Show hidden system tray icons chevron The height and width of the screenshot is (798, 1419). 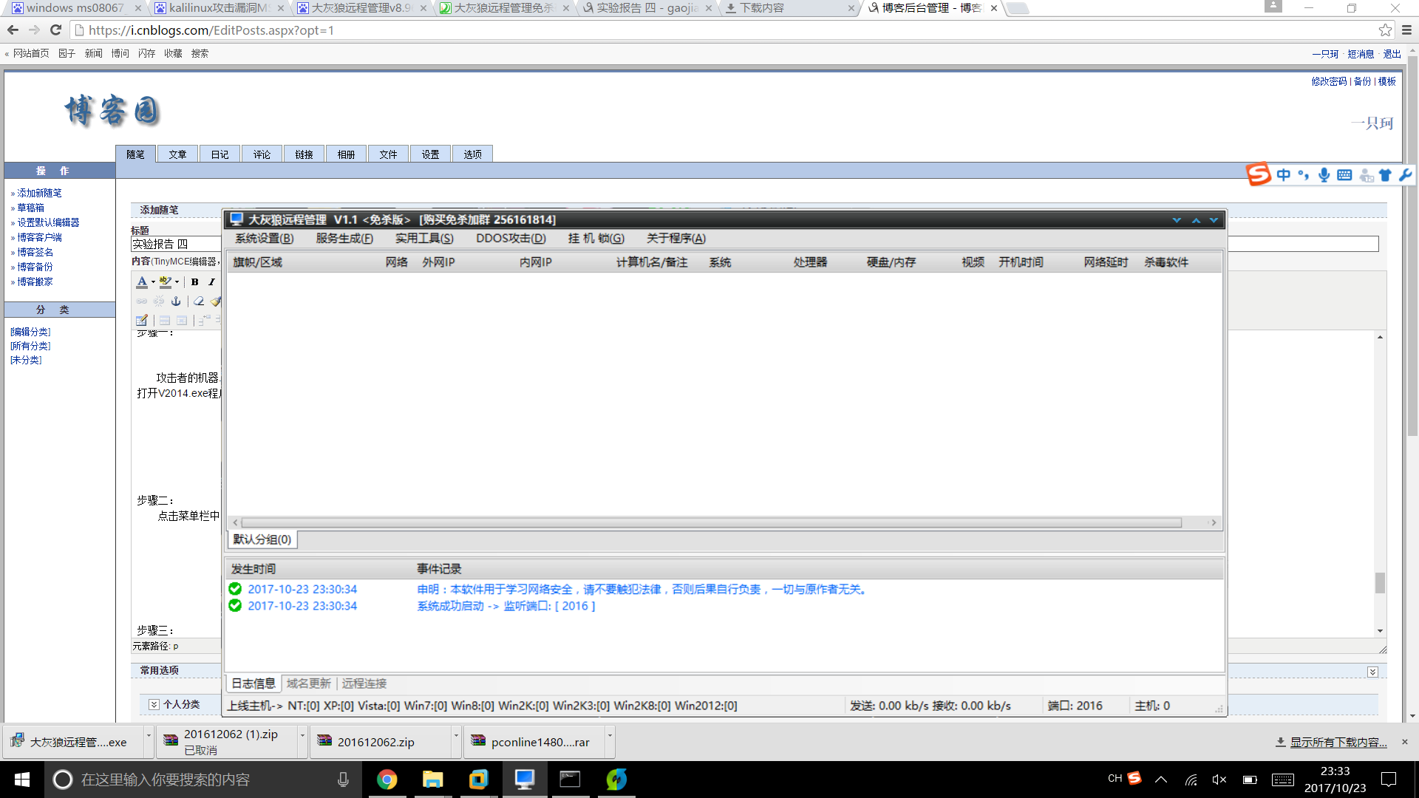click(1161, 780)
